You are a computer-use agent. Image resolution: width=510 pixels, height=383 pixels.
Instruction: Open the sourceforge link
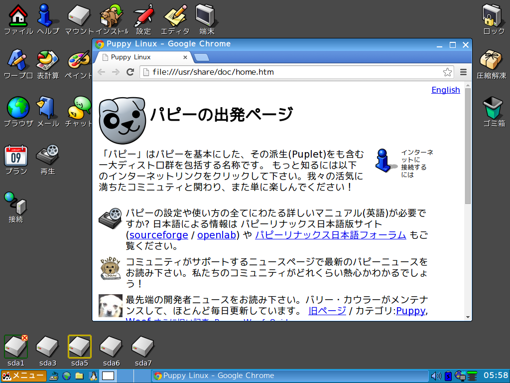click(x=159, y=235)
